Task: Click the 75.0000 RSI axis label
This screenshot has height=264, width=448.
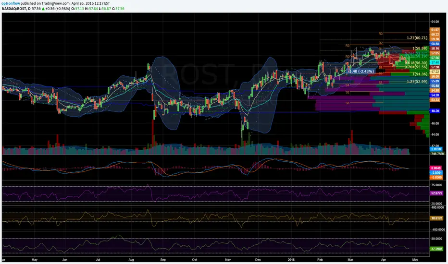Action: click(x=436, y=185)
